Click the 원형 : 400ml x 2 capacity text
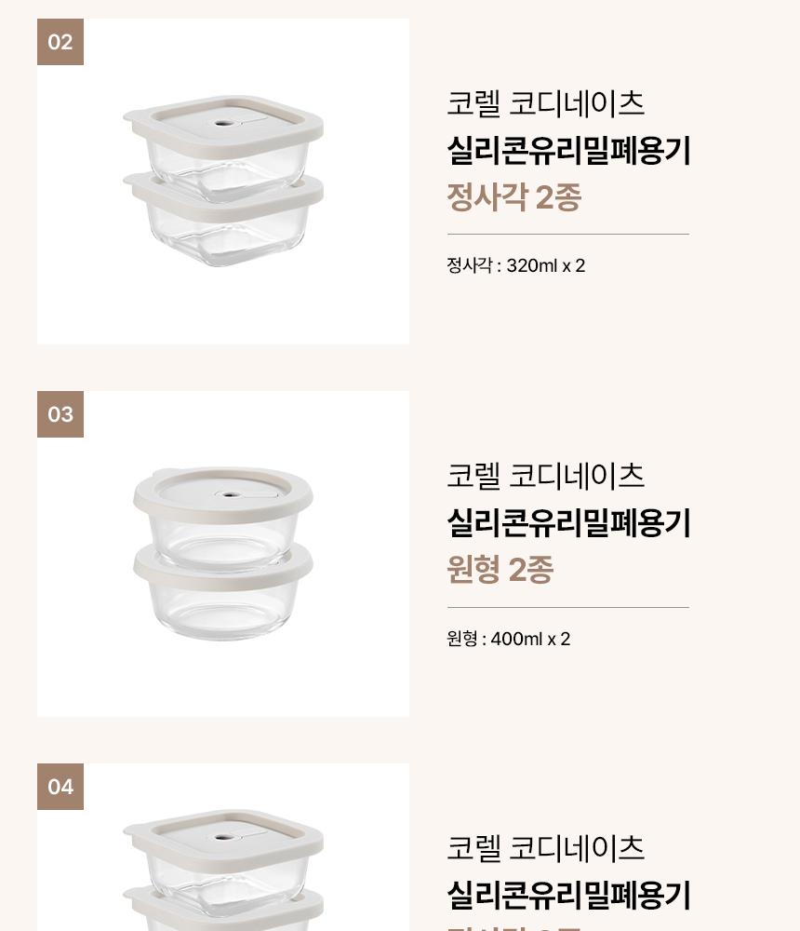The image size is (800, 931). 508,639
